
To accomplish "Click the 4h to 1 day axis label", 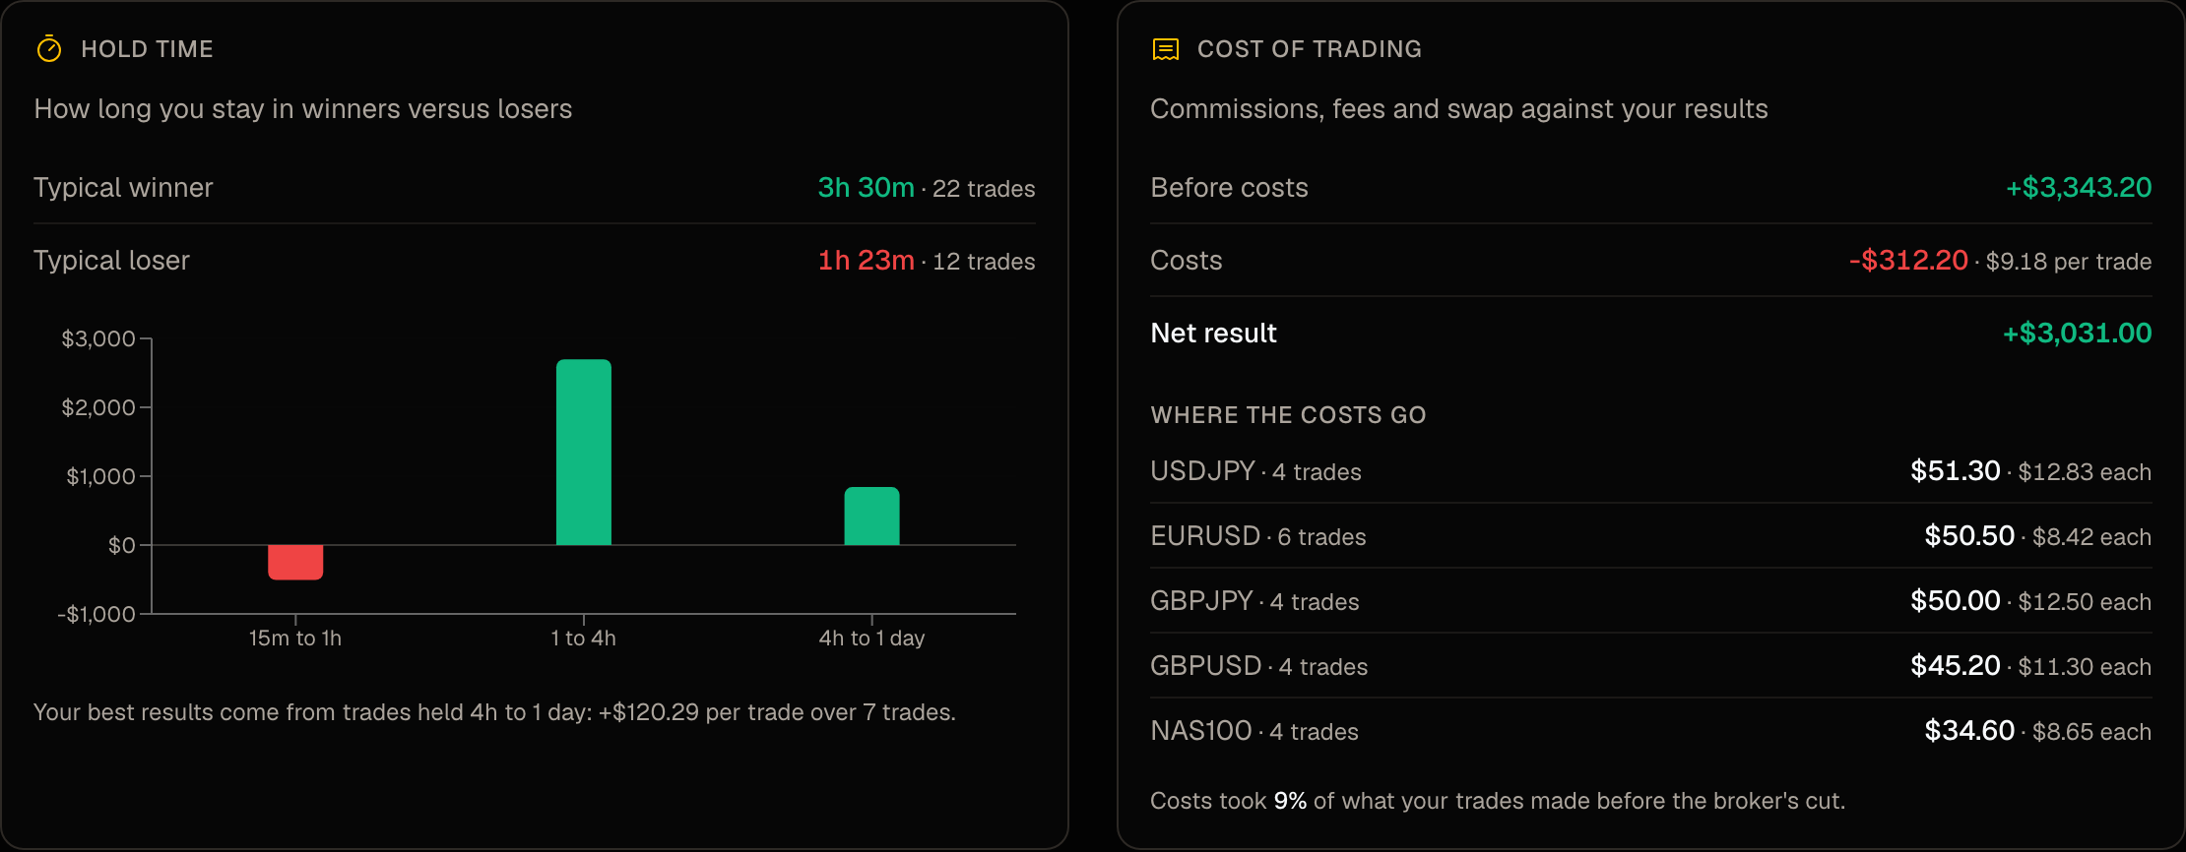I will coord(871,638).
